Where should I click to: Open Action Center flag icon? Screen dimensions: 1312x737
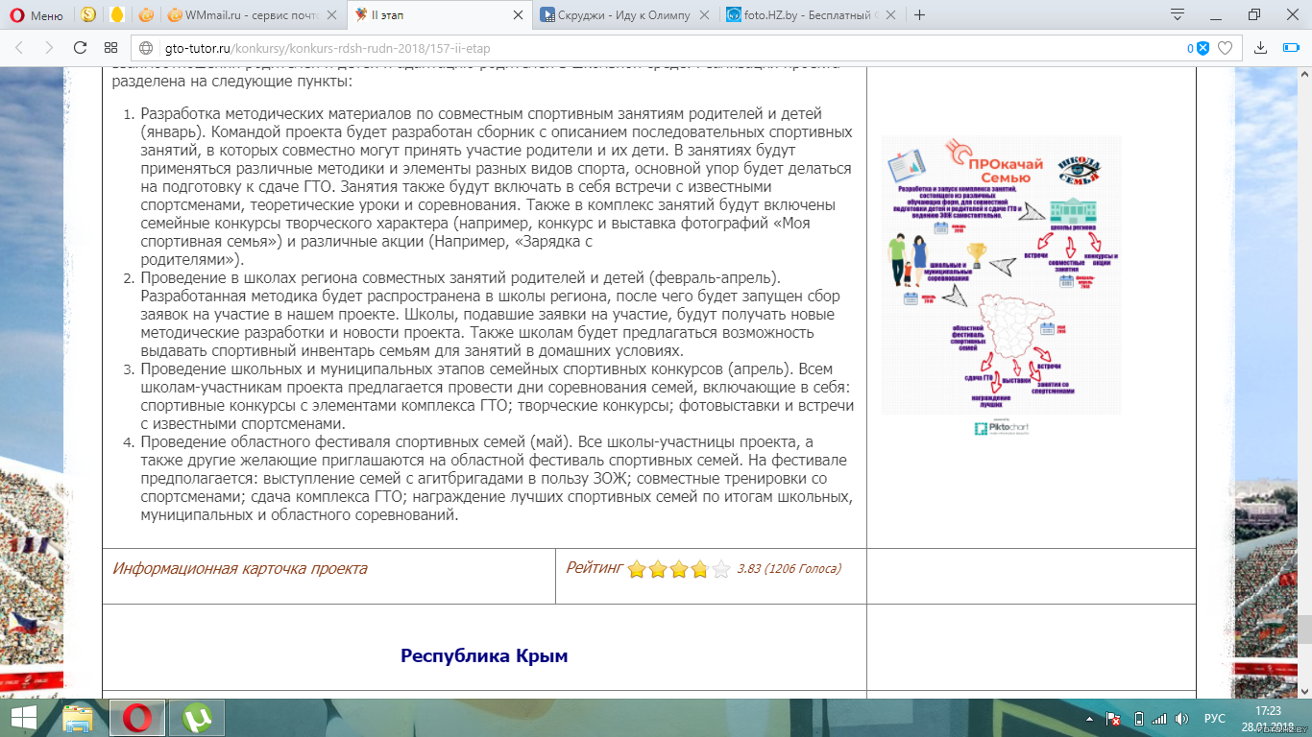pos(1114,718)
